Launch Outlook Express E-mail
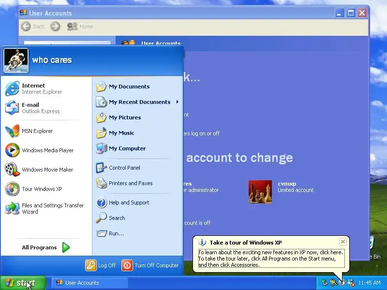The width and height of the screenshot is (387, 290). pos(46,108)
